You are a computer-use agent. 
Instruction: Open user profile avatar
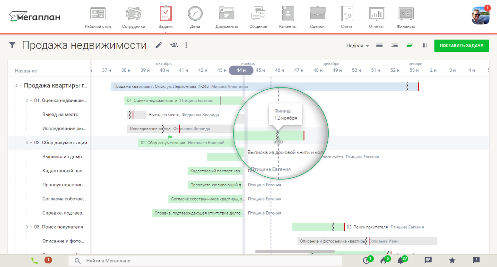(481, 15)
